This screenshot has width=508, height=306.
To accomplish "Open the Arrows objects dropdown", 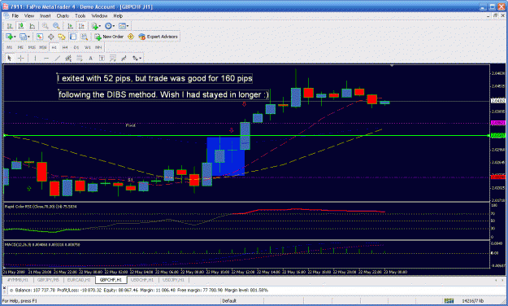I will click(137, 58).
